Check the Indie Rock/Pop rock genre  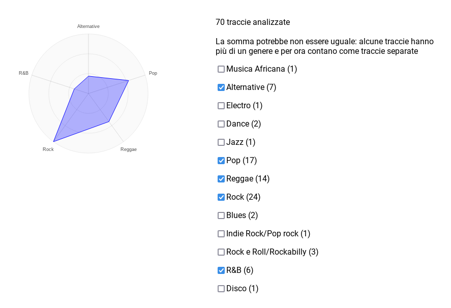(221, 233)
